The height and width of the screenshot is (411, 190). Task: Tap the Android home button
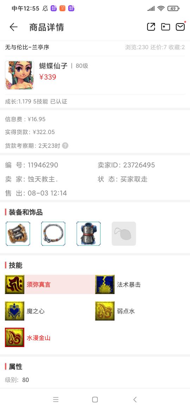pos(95,399)
